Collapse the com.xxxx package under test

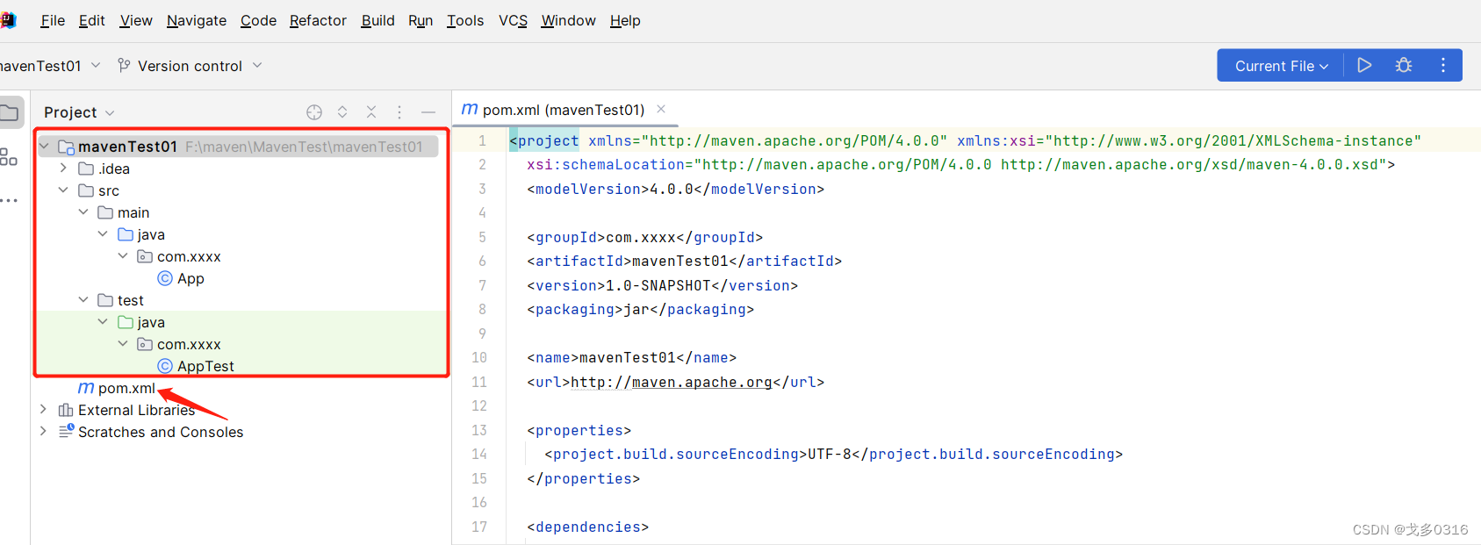point(123,343)
